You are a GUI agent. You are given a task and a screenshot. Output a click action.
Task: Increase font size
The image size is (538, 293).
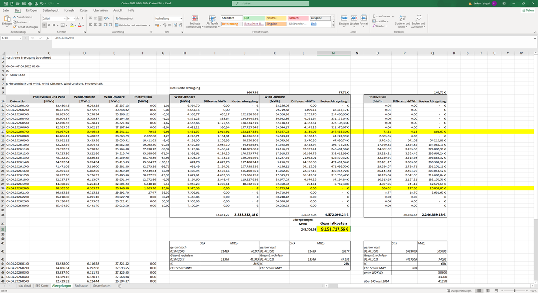coord(78,18)
